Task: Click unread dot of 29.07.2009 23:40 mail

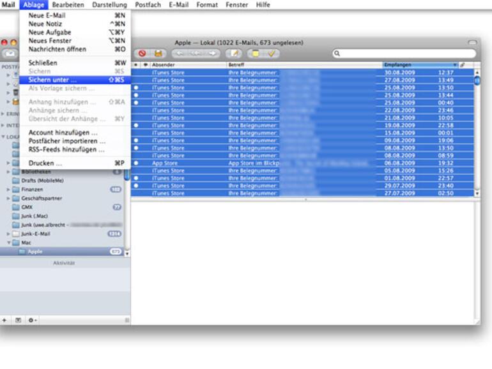Action: click(x=136, y=186)
